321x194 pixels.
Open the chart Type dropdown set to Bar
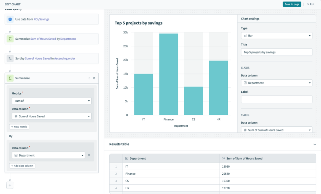(277, 35)
